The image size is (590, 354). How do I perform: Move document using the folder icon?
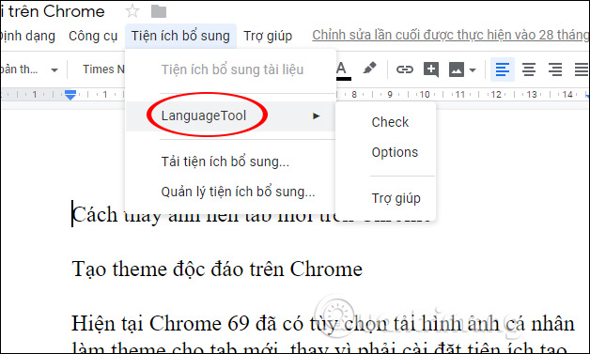(159, 11)
